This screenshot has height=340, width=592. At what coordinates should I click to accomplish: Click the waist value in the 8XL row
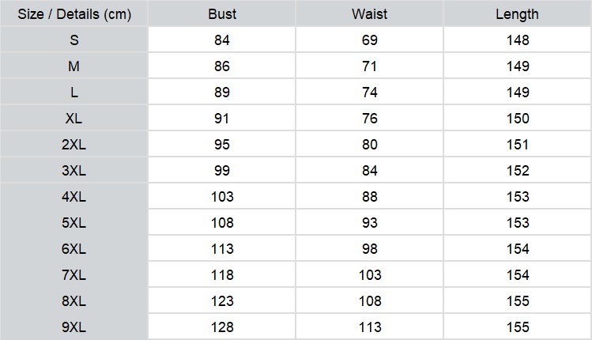click(370, 300)
